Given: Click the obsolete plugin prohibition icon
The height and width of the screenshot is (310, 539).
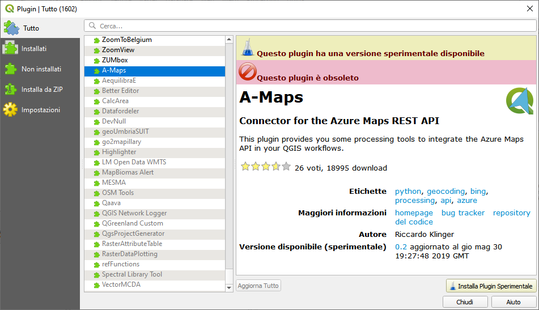Looking at the screenshot, I should click(x=248, y=71).
